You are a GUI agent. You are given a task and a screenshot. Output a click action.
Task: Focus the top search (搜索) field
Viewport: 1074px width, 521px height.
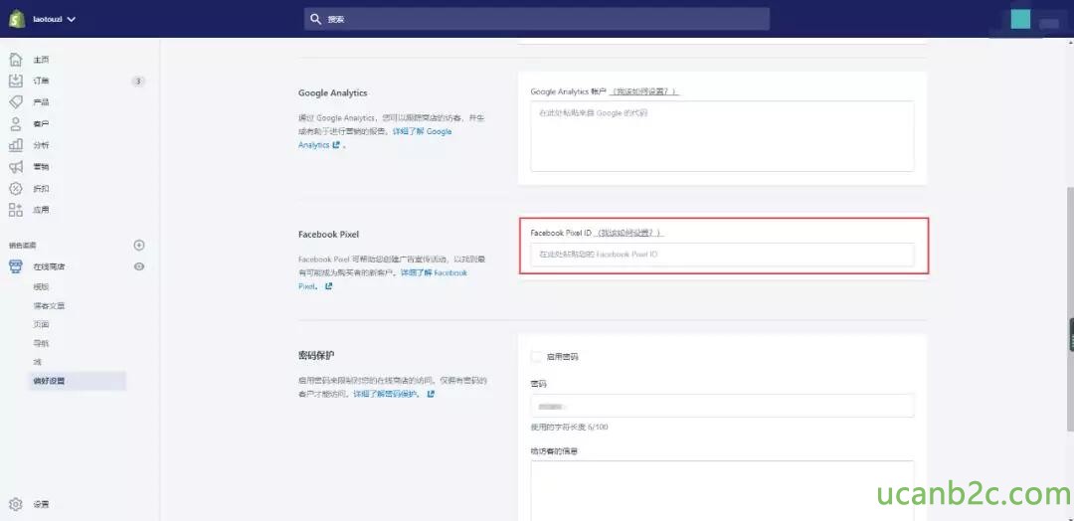(x=536, y=19)
